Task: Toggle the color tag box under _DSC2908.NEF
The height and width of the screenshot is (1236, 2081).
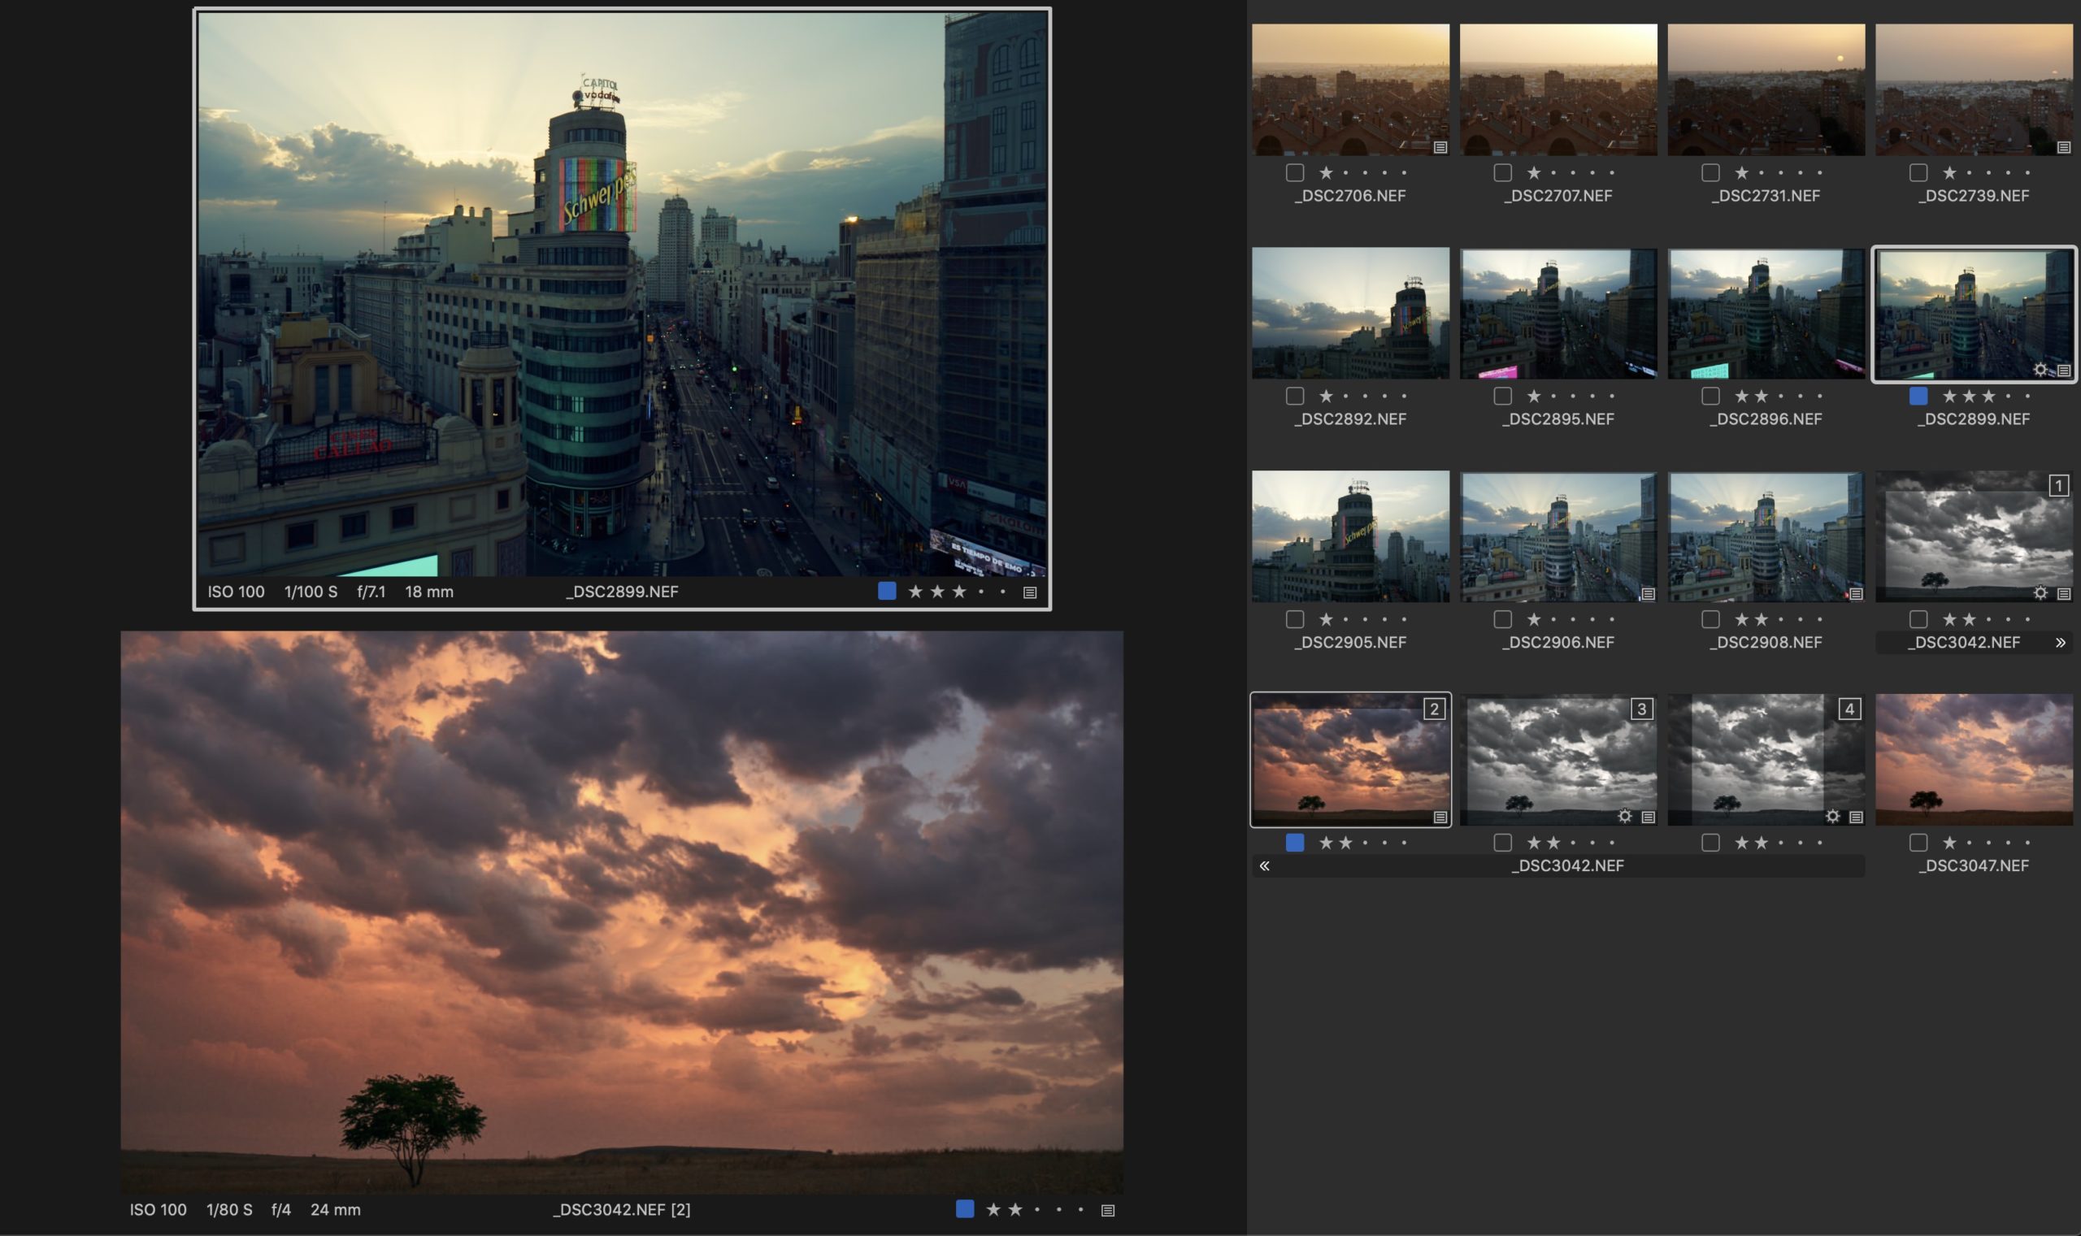Action: click(x=1710, y=619)
